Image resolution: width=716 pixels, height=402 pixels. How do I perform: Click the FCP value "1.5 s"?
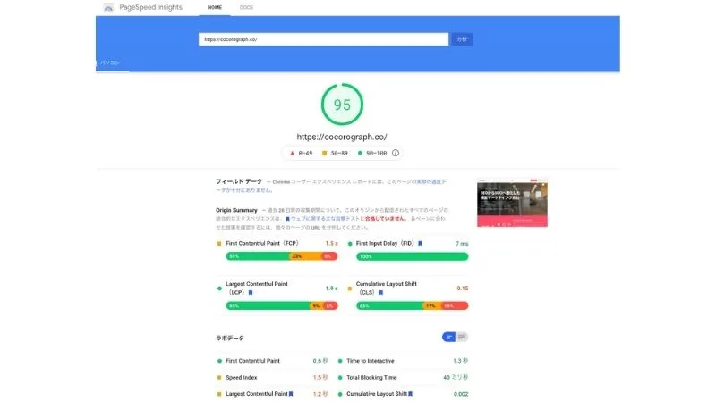[331, 243]
